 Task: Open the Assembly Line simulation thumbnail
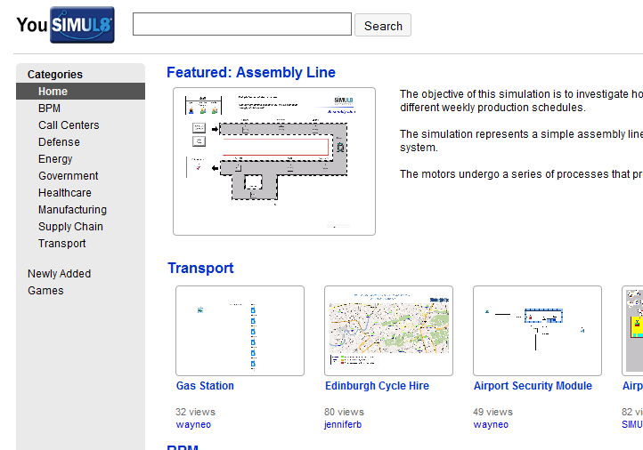pyautogui.click(x=274, y=161)
